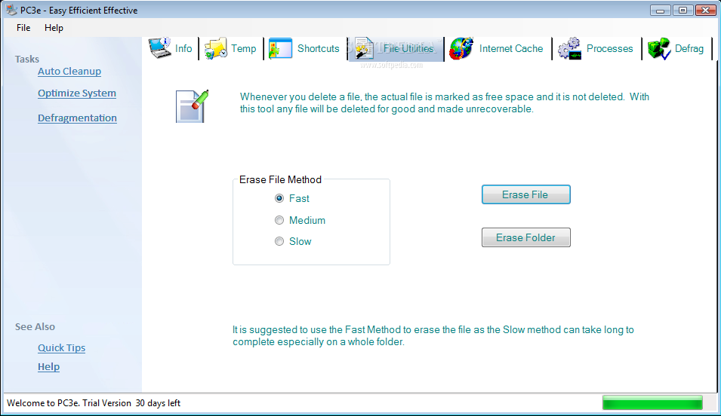Click the Erase File button

[526, 194]
